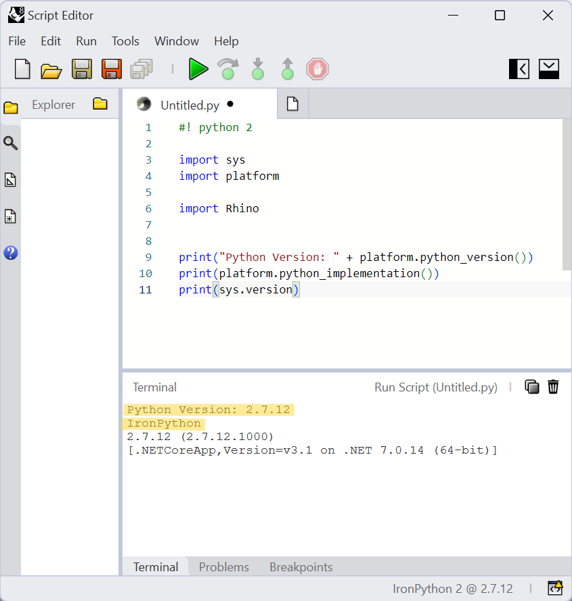
Task: Click the new tab button beside Untitled.py
Action: [x=292, y=104]
